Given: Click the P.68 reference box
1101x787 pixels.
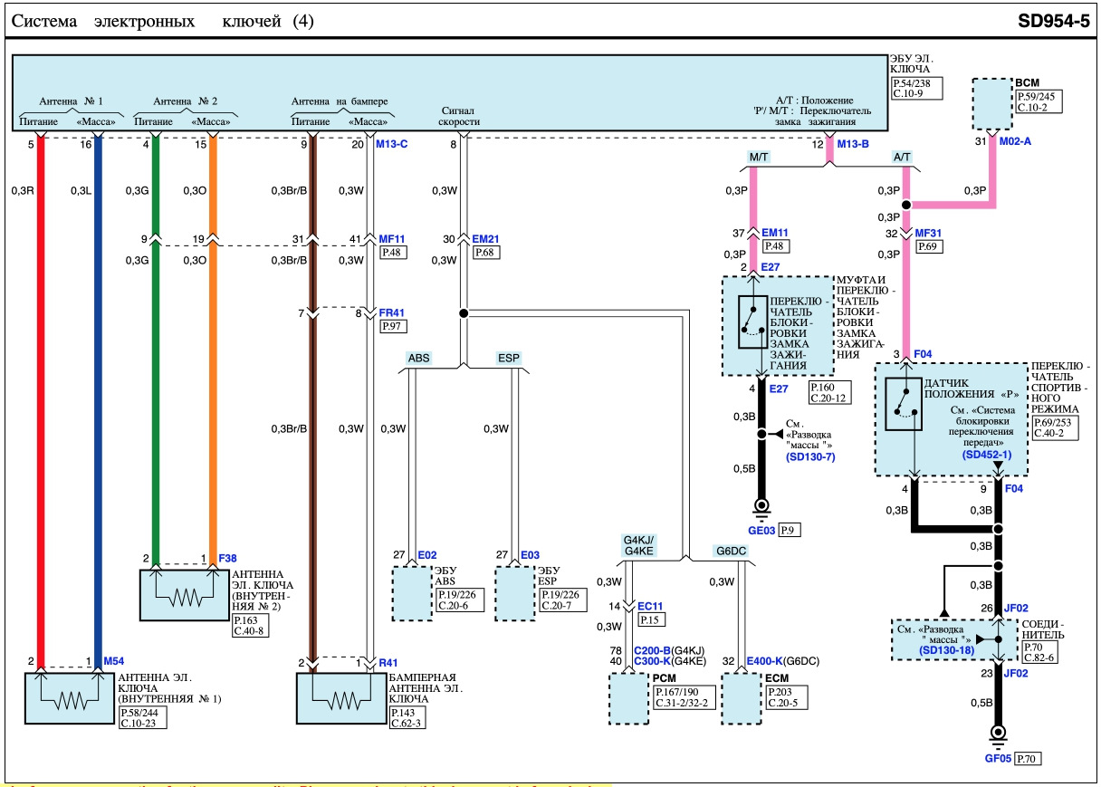Looking at the screenshot, I should coord(487,251).
